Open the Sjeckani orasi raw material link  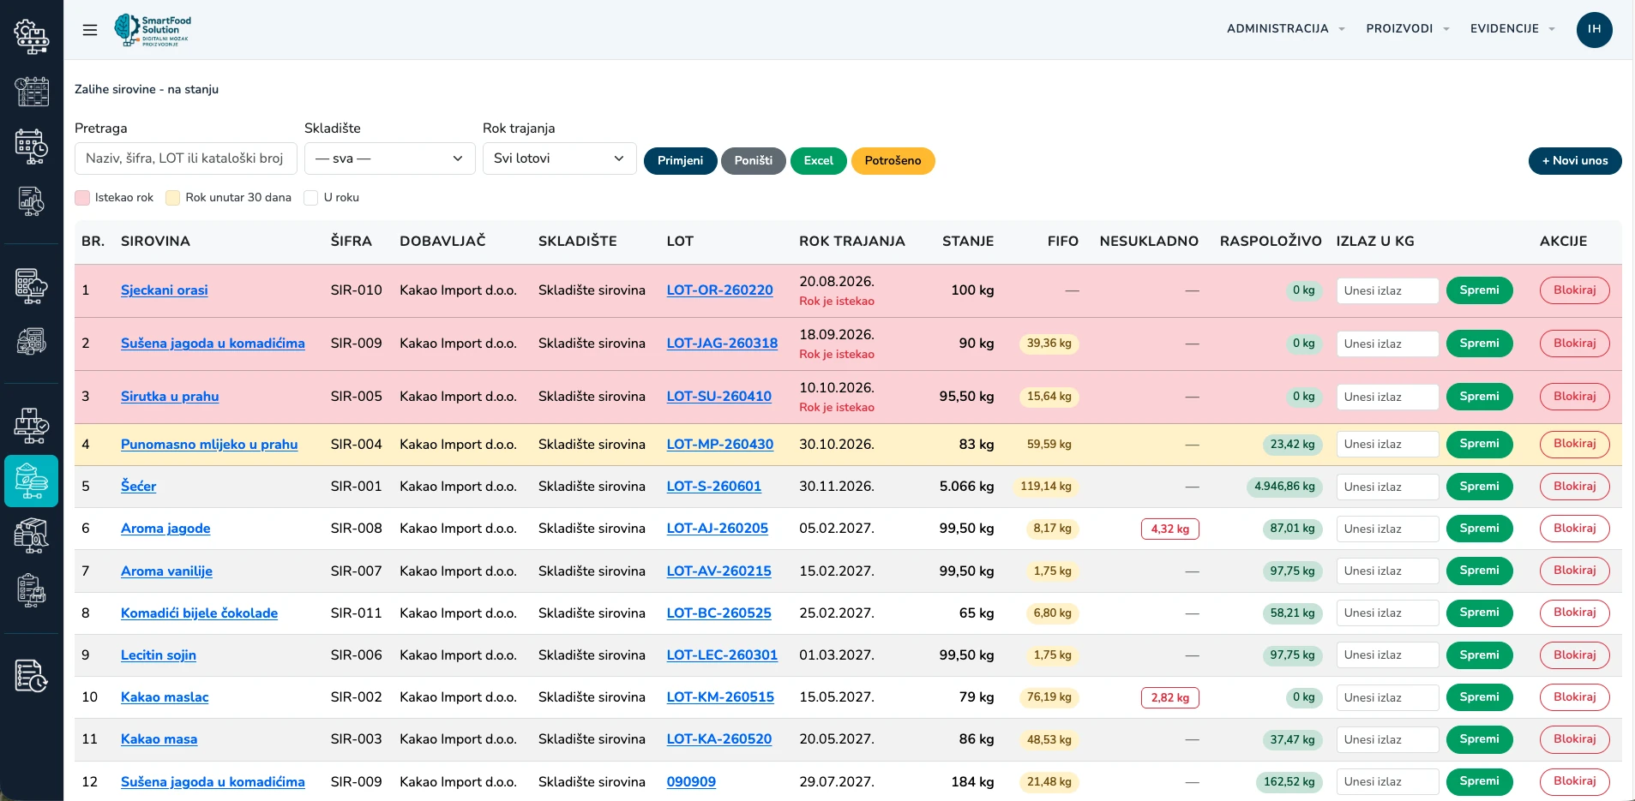(x=164, y=290)
